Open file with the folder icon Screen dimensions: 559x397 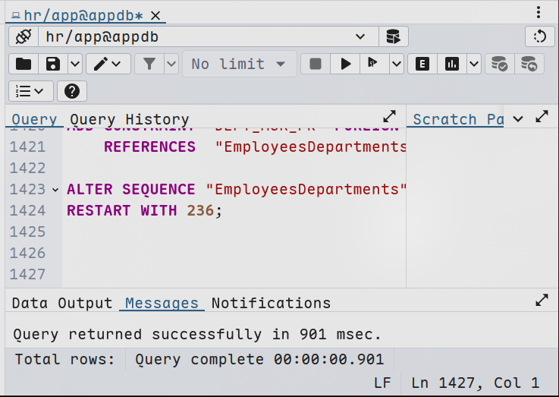24,64
